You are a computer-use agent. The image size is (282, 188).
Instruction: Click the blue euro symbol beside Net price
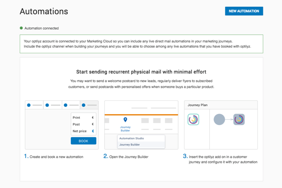tap(93, 131)
